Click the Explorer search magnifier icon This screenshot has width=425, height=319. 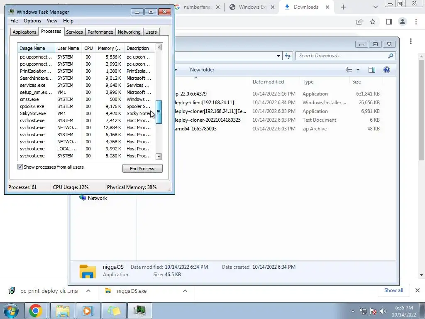(391, 56)
